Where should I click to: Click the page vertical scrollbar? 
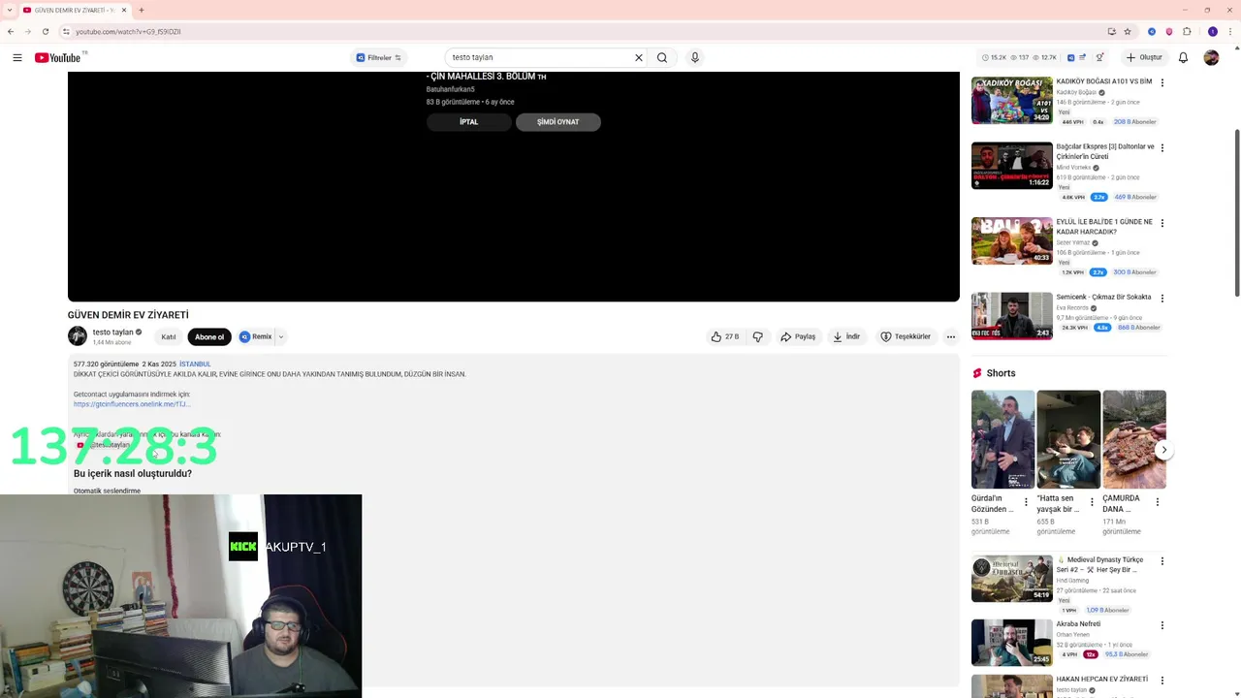pyautogui.click(x=1236, y=213)
